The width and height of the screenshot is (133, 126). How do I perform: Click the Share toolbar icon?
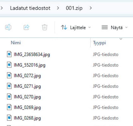coord(27,27)
